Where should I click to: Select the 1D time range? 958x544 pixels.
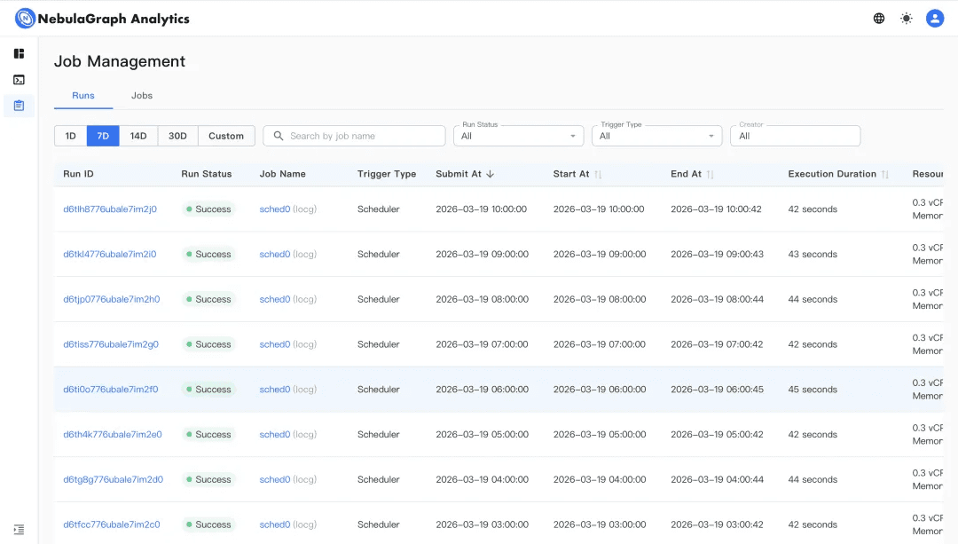click(x=70, y=136)
